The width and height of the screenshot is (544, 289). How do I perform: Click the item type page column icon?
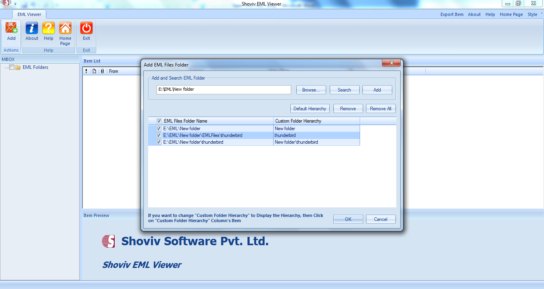tap(94, 71)
